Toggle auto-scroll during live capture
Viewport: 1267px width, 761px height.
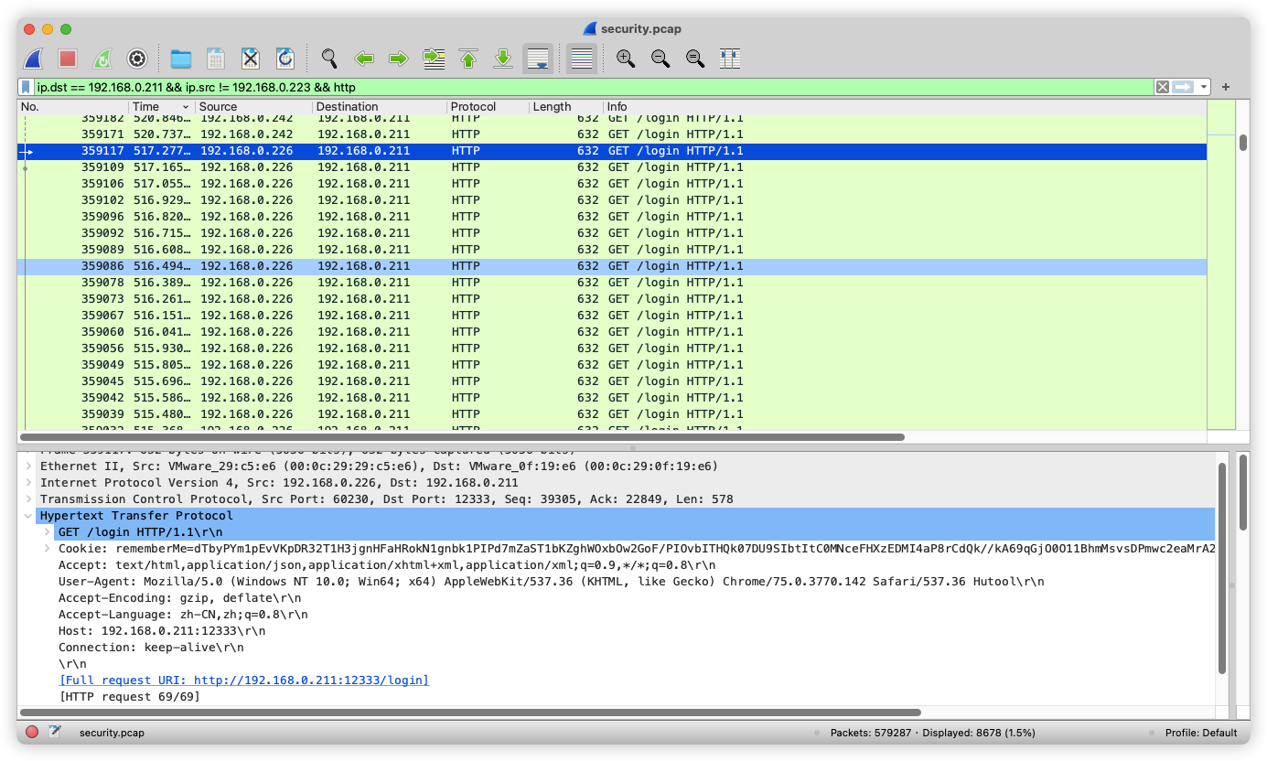pos(538,59)
